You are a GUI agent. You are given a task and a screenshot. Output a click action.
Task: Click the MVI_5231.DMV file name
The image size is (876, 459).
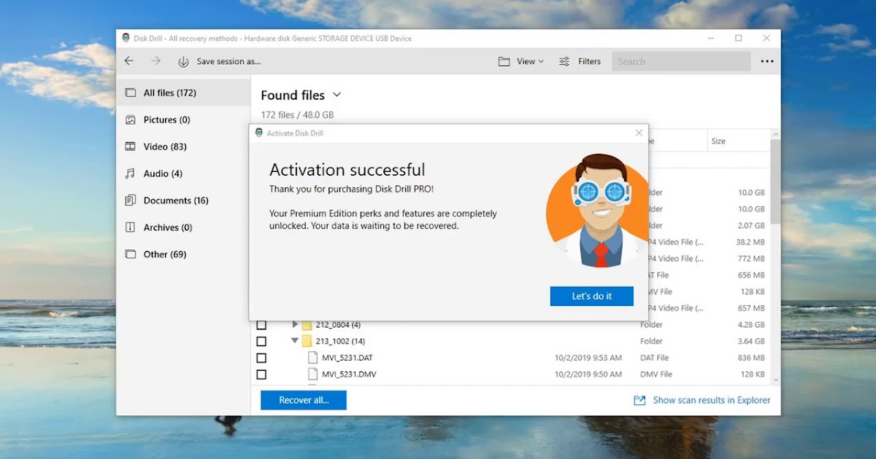349,374
